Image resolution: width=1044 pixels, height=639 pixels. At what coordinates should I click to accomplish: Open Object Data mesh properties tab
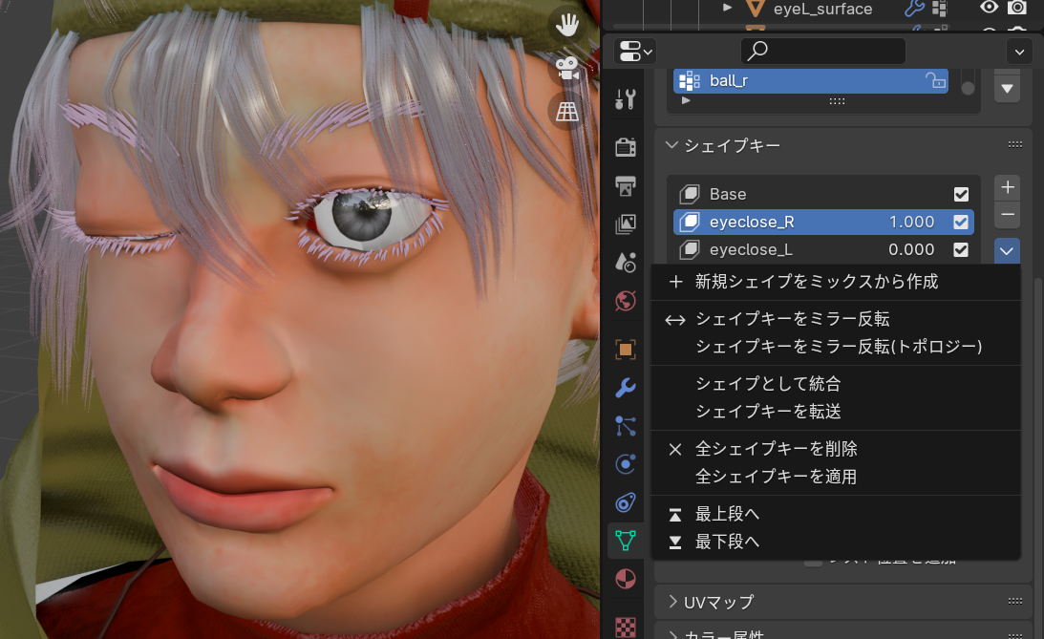click(626, 541)
